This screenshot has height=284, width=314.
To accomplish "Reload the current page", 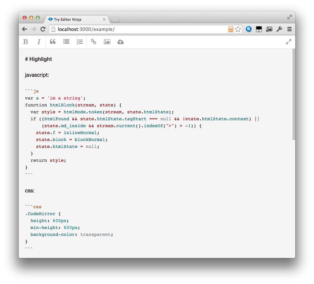I will [x=43, y=29].
